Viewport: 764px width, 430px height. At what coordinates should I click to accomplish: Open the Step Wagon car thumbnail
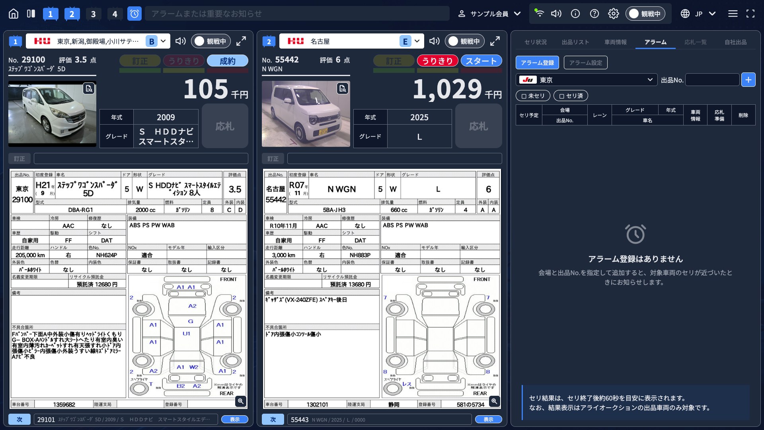52,113
